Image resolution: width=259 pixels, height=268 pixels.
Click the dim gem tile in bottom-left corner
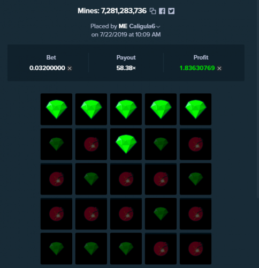point(56,249)
